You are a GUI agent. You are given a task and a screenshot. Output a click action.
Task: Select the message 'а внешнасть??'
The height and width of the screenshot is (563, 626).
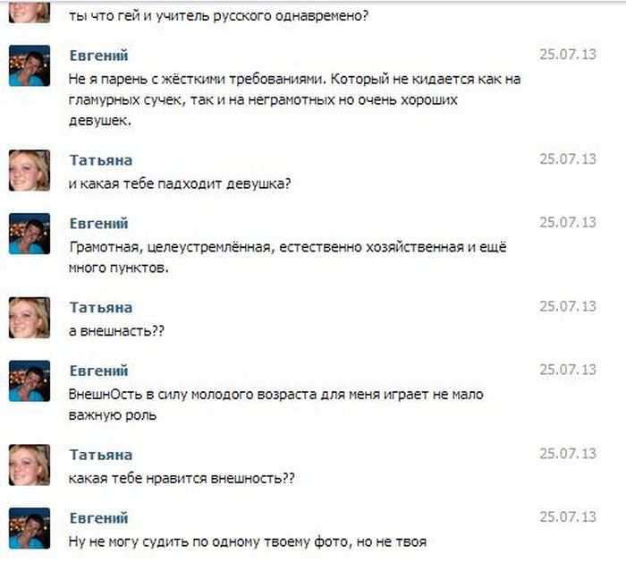click(x=116, y=331)
